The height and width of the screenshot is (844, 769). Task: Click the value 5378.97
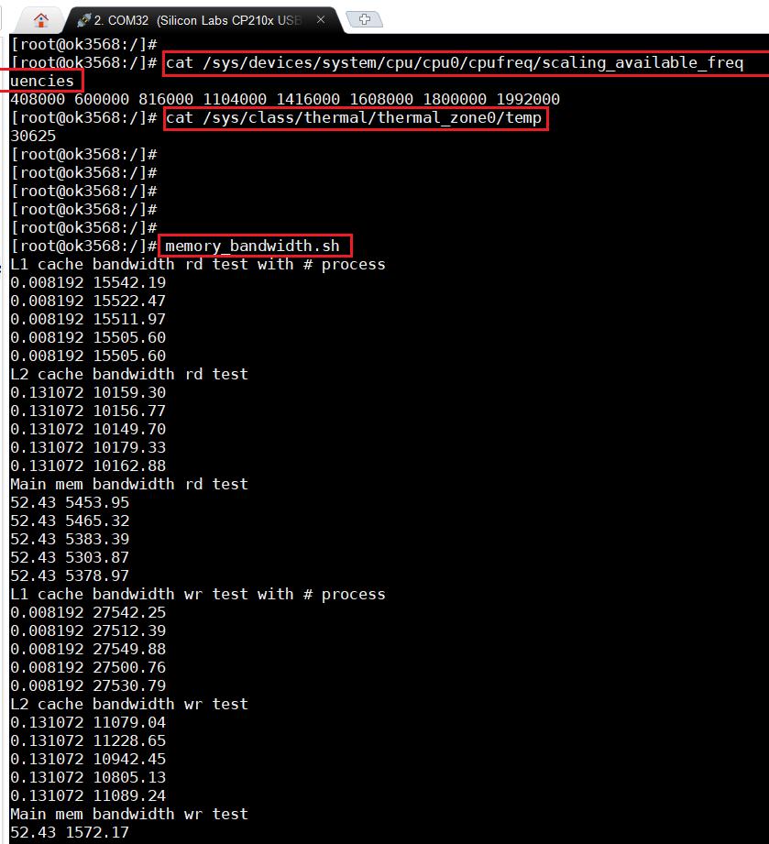[x=97, y=575]
